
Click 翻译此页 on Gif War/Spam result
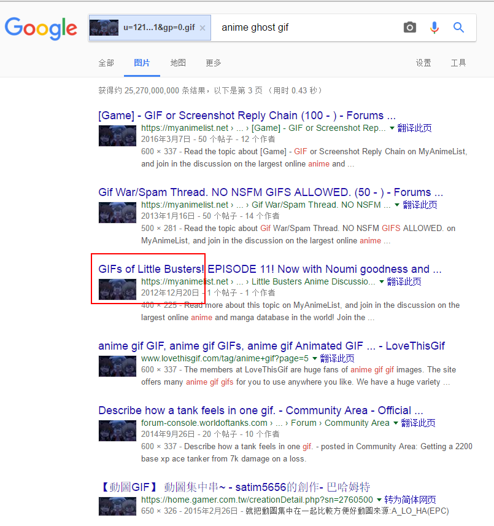(420, 205)
